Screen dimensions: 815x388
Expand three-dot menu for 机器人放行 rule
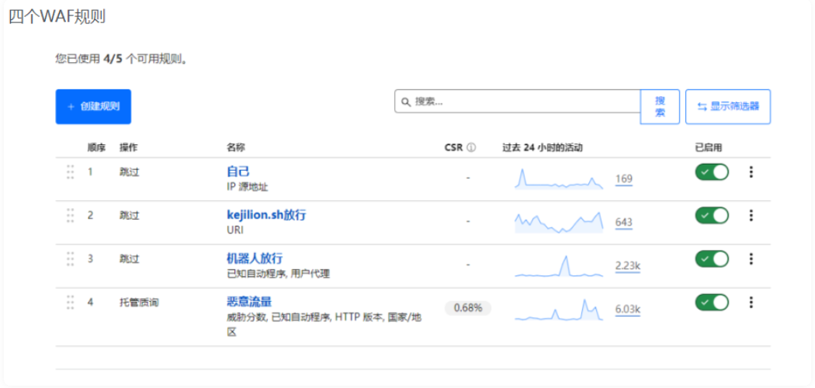click(x=751, y=258)
